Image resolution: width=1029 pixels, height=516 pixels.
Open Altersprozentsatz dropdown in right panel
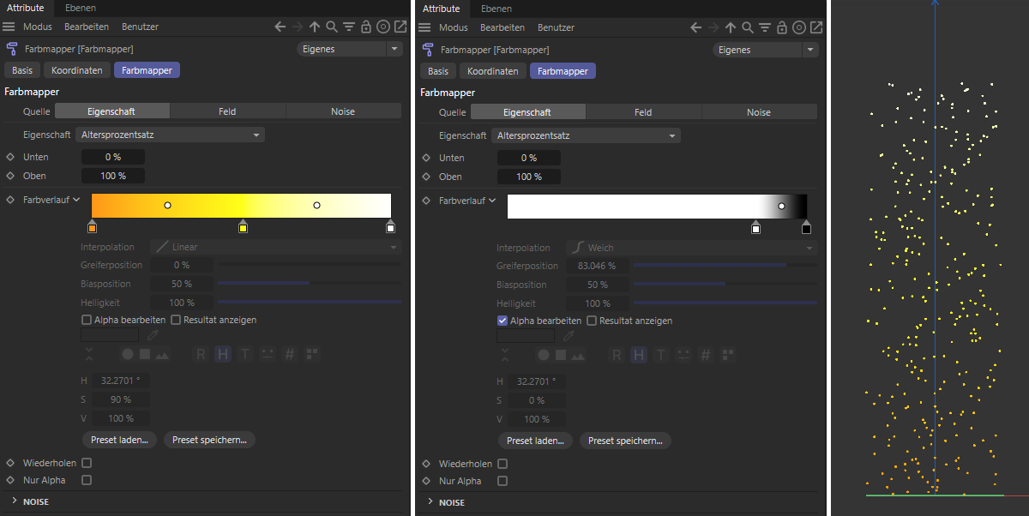click(586, 135)
